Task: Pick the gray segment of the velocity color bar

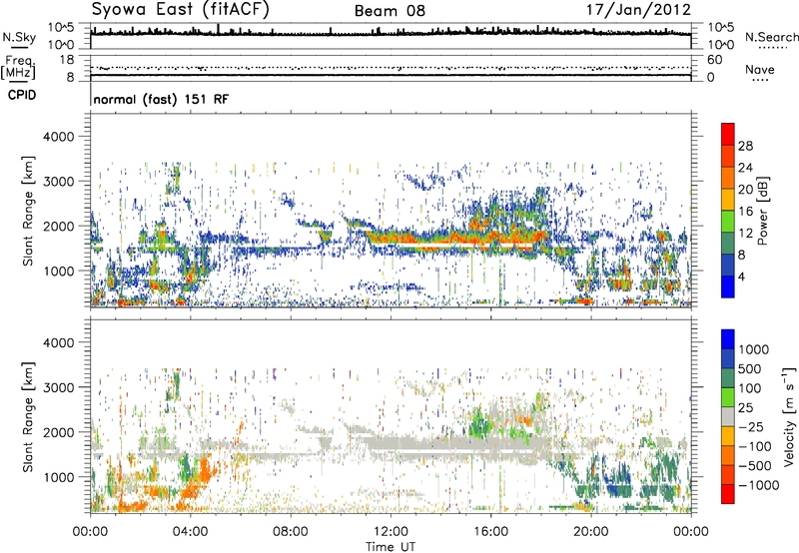Action: [728, 417]
